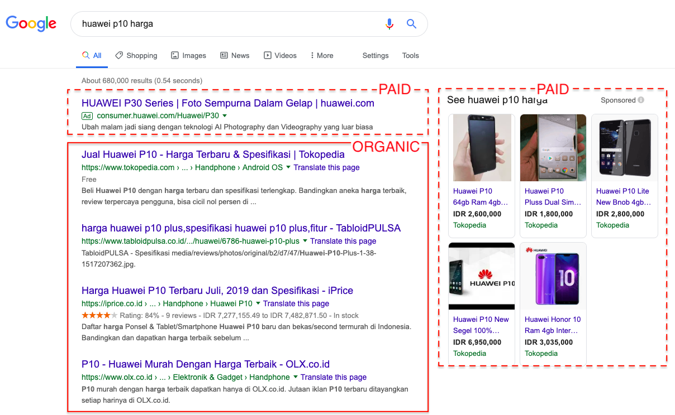
Task: Click the IDR 3,035,000 price
Action: 549,342
